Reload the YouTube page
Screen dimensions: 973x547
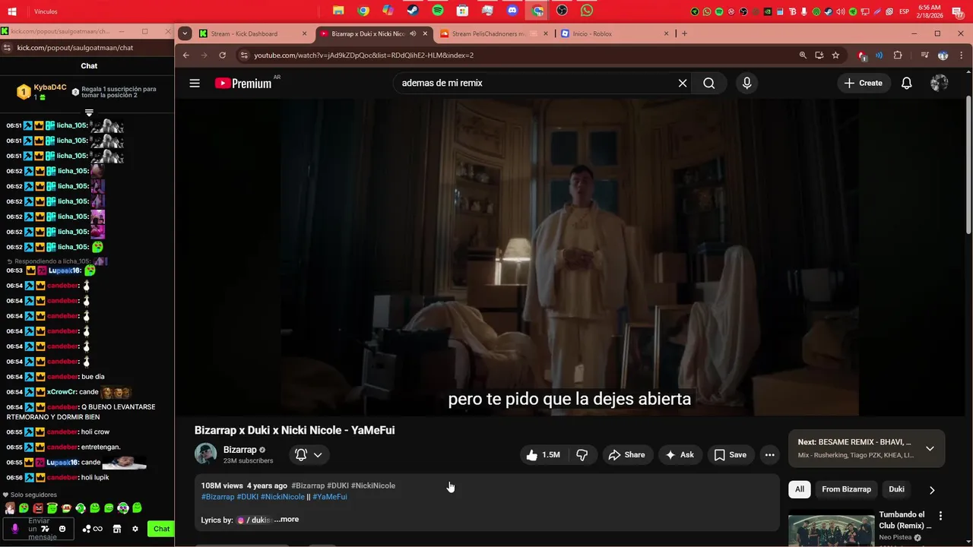point(222,55)
